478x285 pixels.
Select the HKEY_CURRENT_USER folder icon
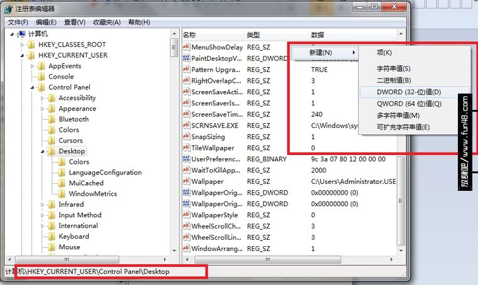point(31,56)
